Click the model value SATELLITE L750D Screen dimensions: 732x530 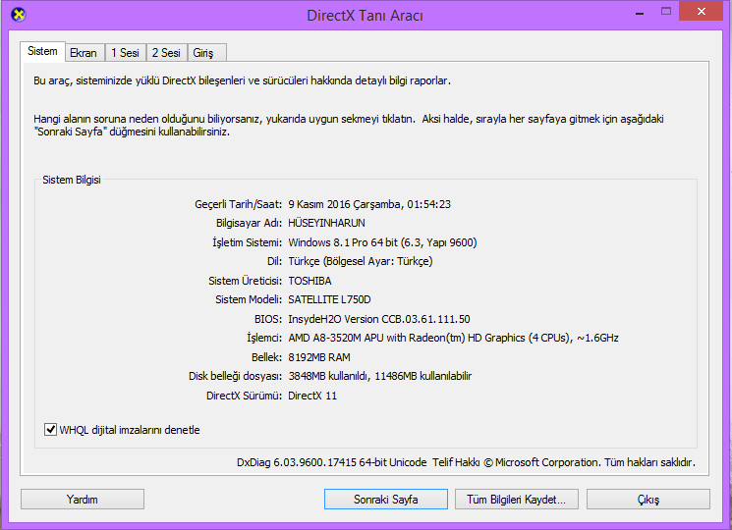pyautogui.click(x=329, y=299)
